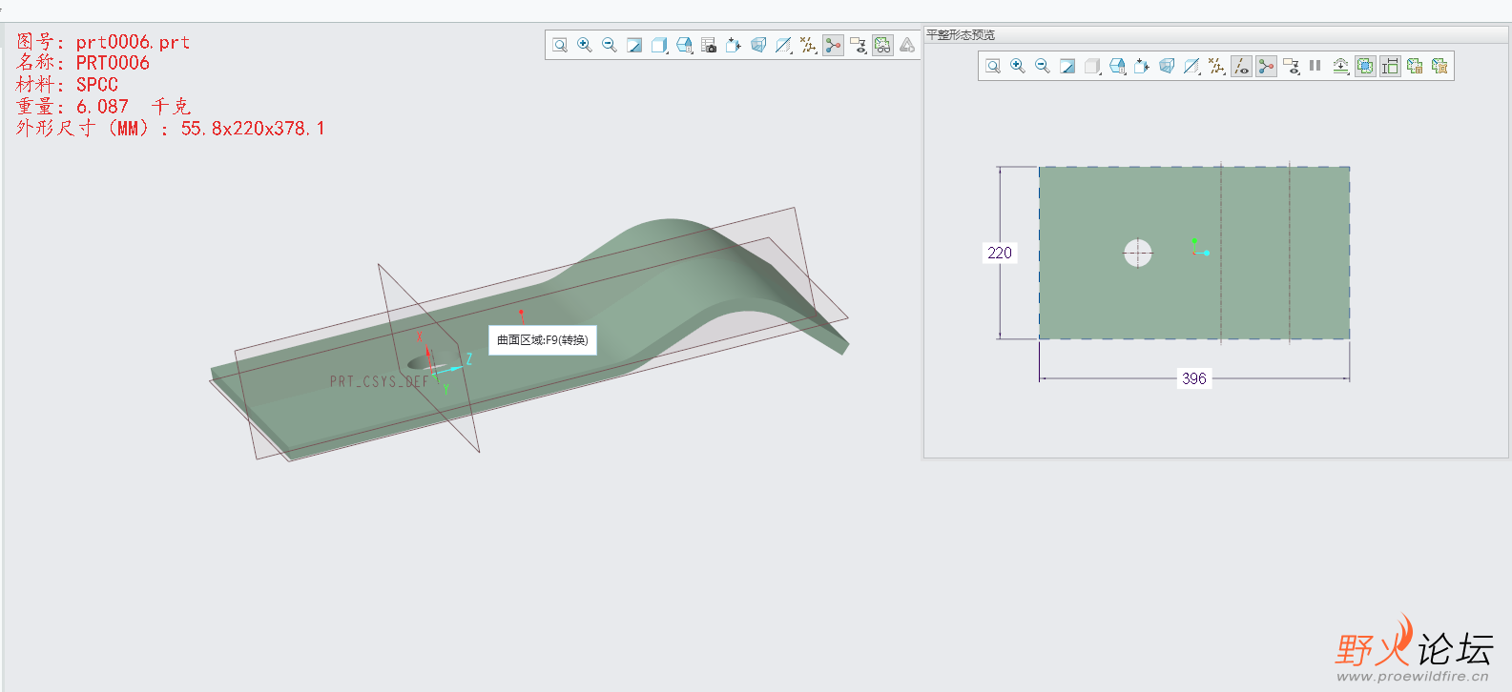Click the pause icon in preview toolbar
The height and width of the screenshot is (692, 1512).
(x=1315, y=66)
